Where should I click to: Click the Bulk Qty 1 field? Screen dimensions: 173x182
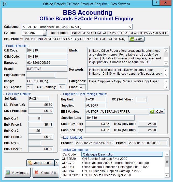[x=35, y=119]
